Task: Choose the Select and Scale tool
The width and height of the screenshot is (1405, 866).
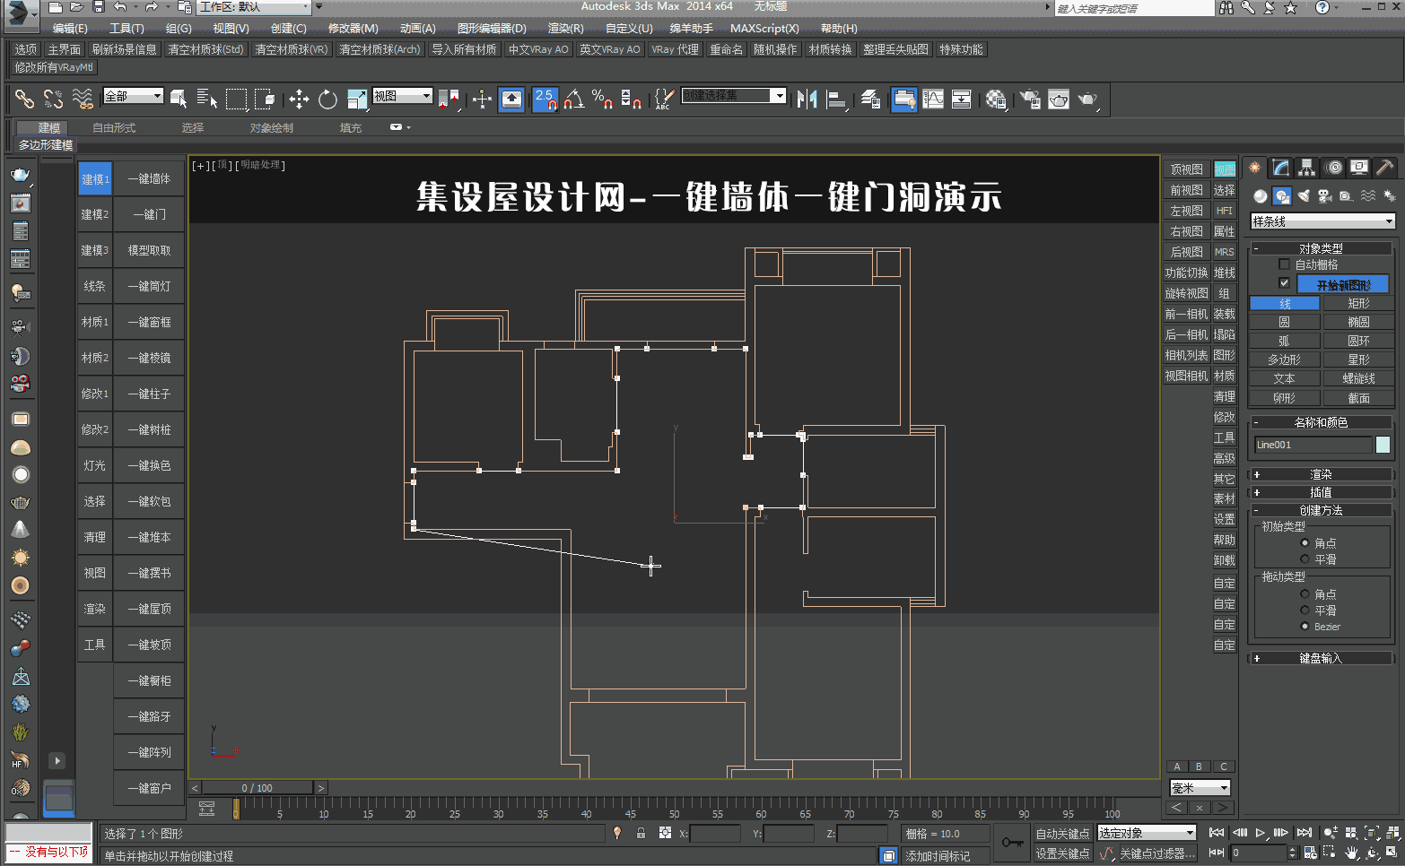Action: [x=357, y=99]
